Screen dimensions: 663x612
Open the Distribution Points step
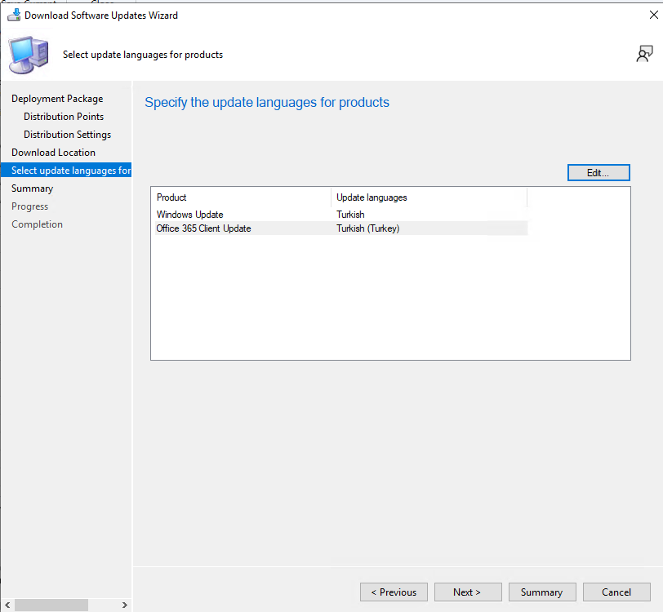(64, 116)
